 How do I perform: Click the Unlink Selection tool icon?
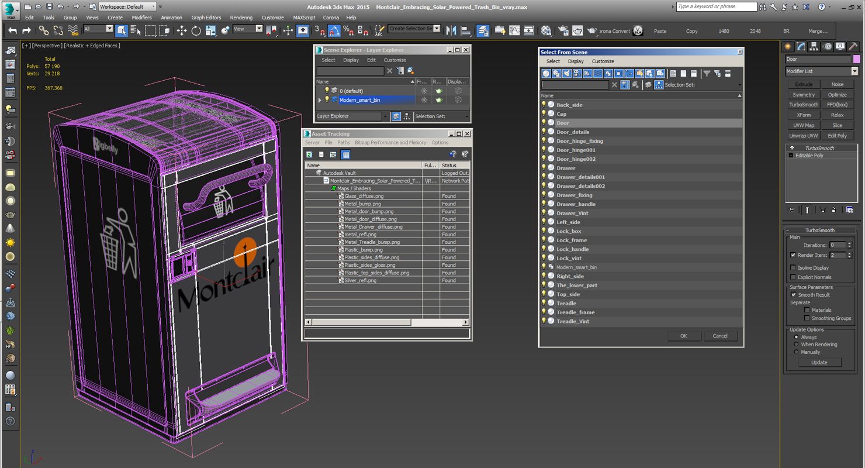58,30
